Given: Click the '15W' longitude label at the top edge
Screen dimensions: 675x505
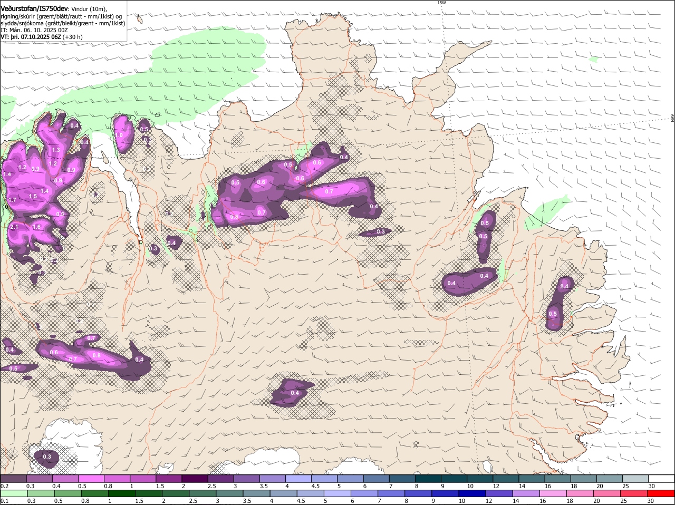Looking at the screenshot, I should (441, 3).
